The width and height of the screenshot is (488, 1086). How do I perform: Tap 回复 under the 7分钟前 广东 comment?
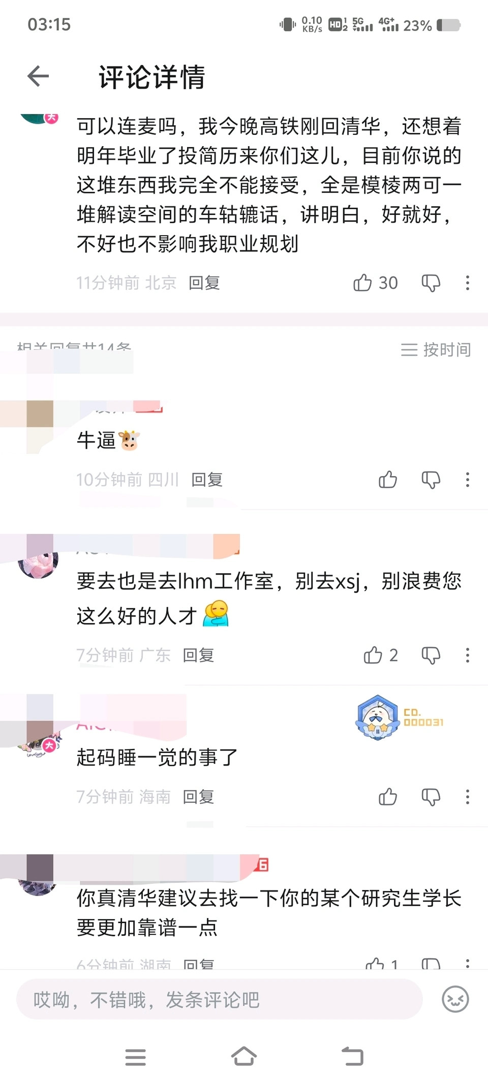[x=198, y=655]
